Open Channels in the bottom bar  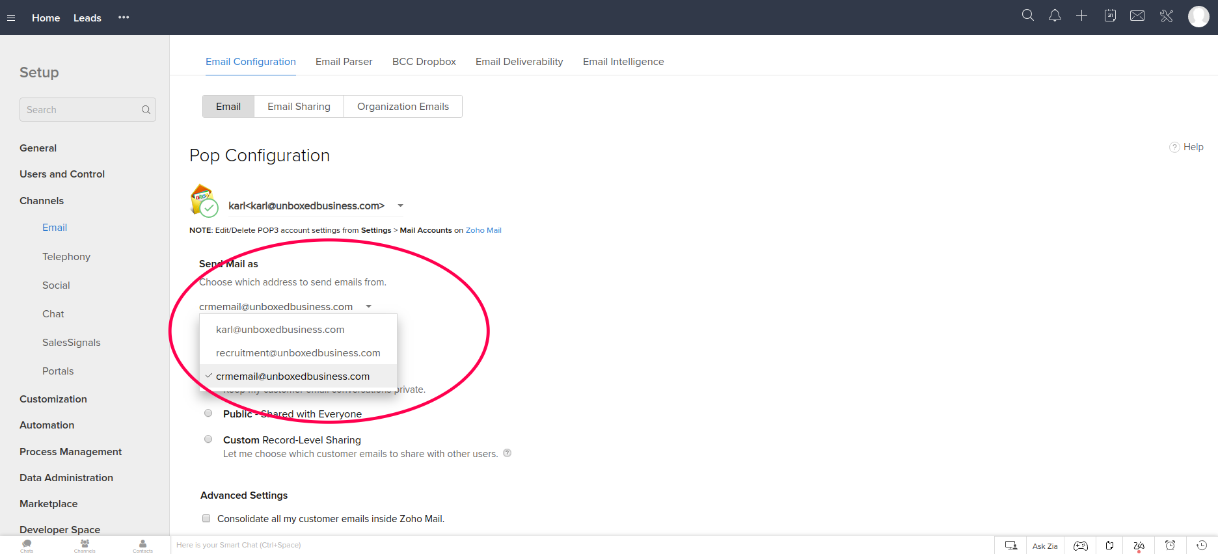pyautogui.click(x=85, y=545)
